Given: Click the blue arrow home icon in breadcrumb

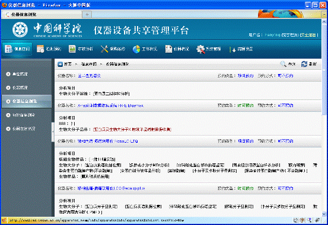Looking at the screenshot, I should [60, 64].
